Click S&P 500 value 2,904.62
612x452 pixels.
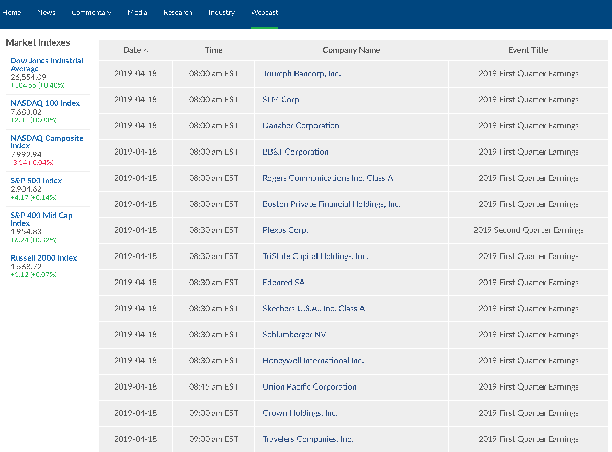pos(26,189)
